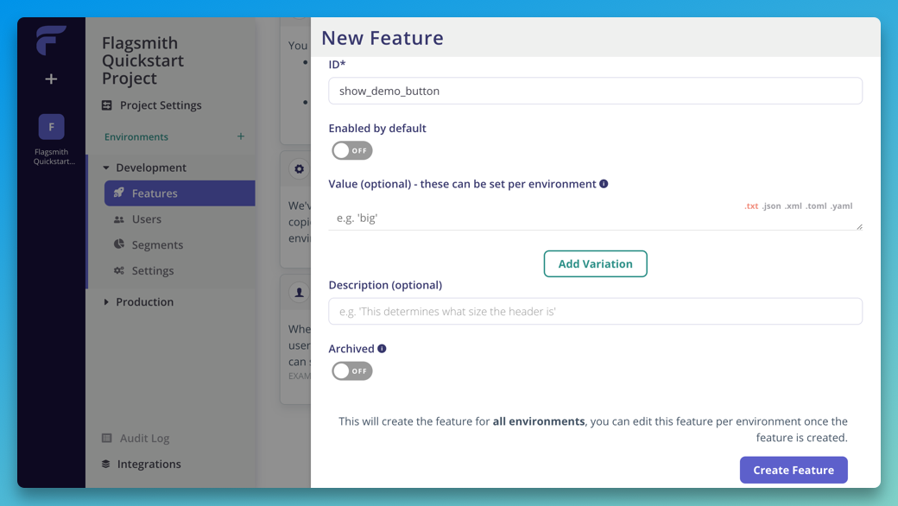Viewport: 898px width, 506px height.
Task: Open the Segments section
Action: click(x=156, y=245)
